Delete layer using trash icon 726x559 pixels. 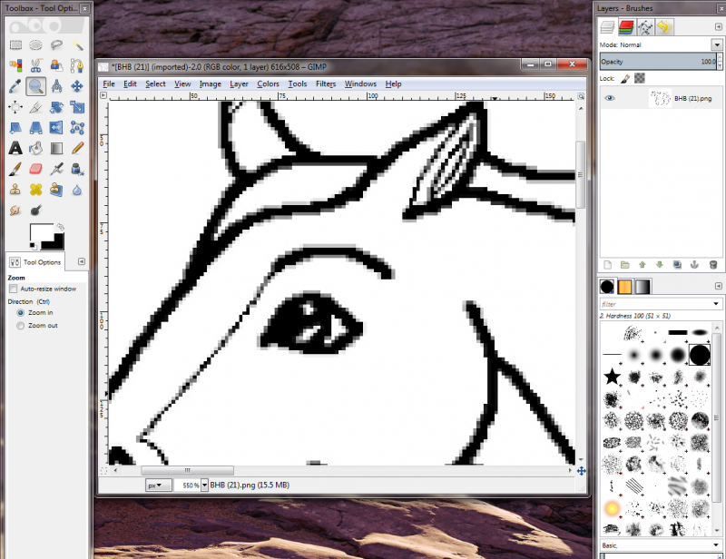[x=713, y=265]
